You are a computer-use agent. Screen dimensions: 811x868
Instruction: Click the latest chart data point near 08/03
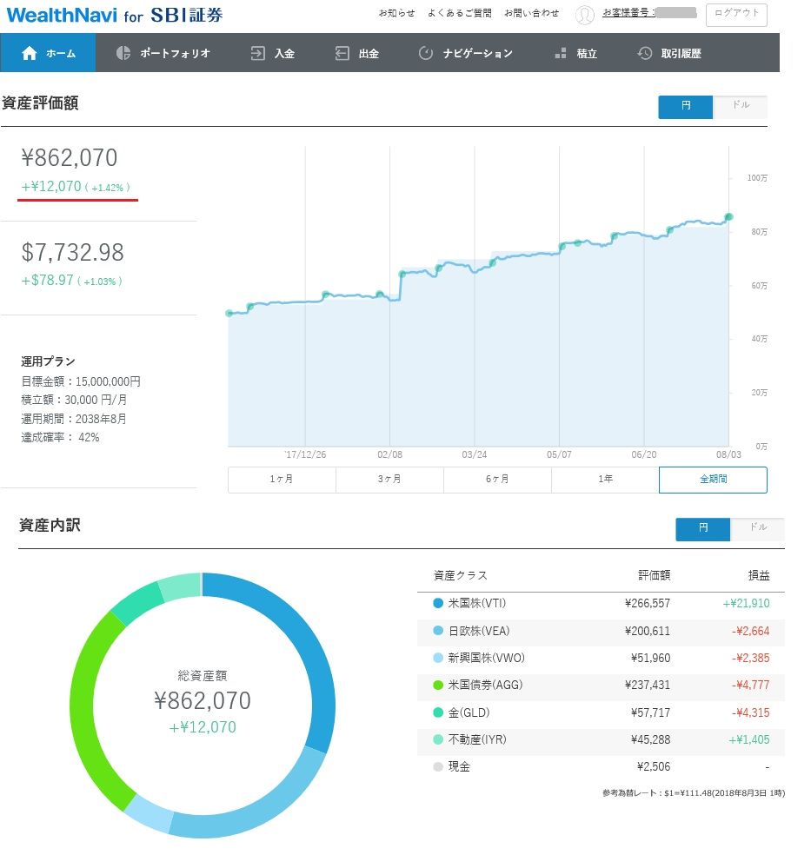pos(728,217)
